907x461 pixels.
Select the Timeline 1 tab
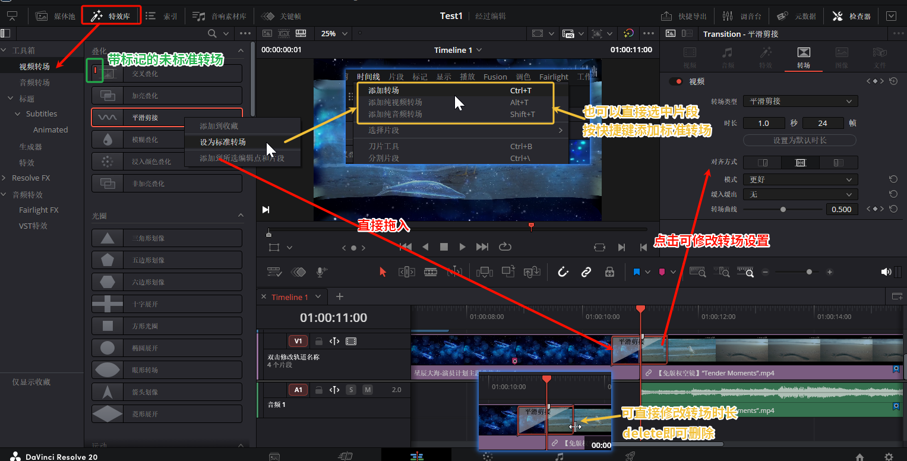pos(290,297)
